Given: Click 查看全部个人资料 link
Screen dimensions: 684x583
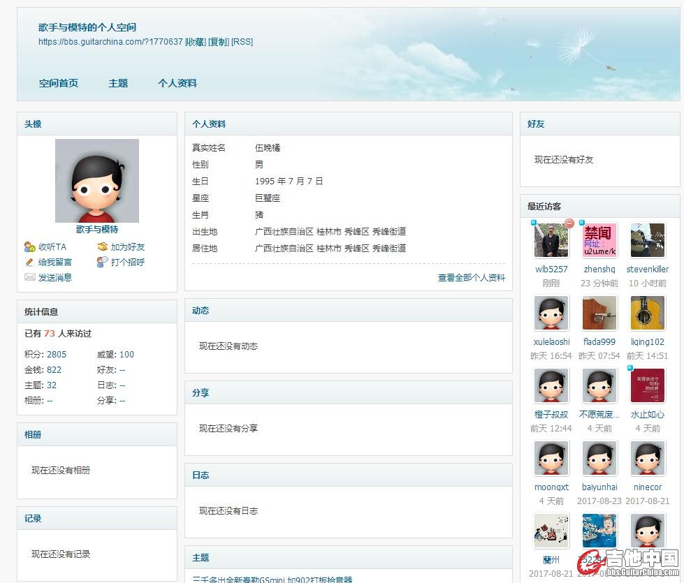Looking at the screenshot, I should point(471,278).
